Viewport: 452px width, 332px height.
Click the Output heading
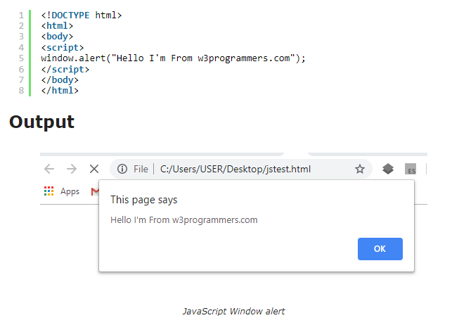pyautogui.click(x=41, y=122)
